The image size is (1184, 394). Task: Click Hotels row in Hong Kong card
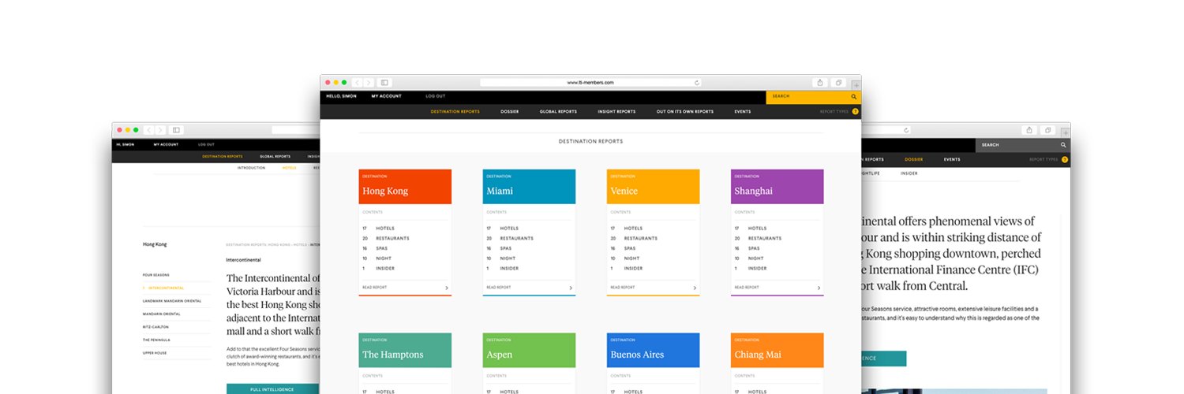pyautogui.click(x=405, y=229)
